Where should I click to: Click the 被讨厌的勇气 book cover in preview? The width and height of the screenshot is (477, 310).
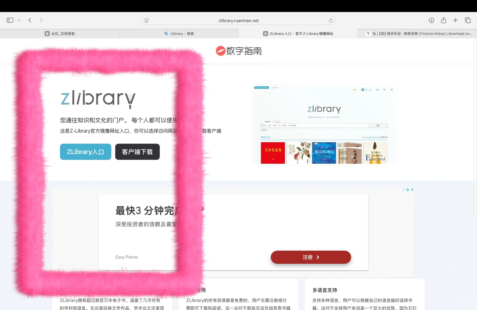324,153
